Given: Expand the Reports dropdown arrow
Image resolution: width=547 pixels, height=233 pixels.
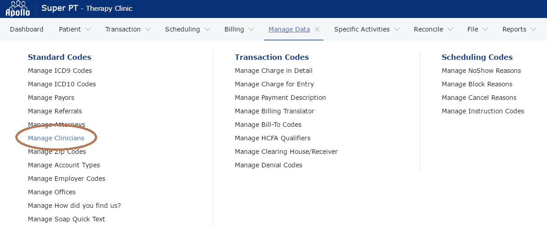Looking at the screenshot, I should pyautogui.click(x=534, y=29).
